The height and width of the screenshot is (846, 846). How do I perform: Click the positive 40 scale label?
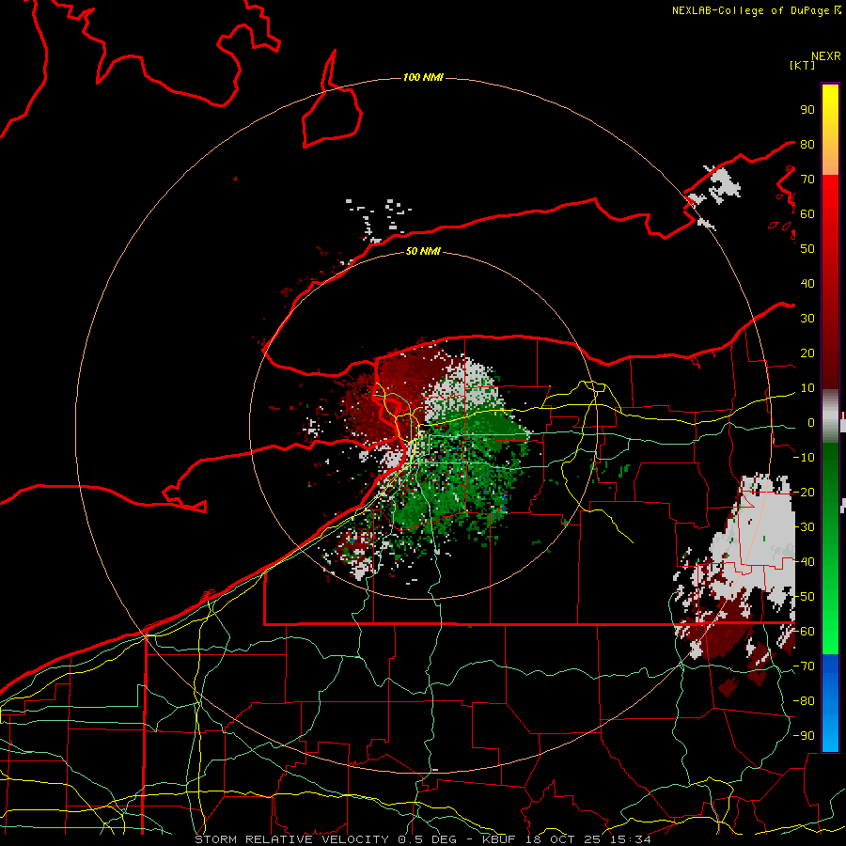click(807, 283)
